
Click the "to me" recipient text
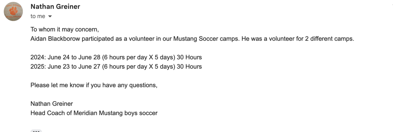(x=38, y=16)
